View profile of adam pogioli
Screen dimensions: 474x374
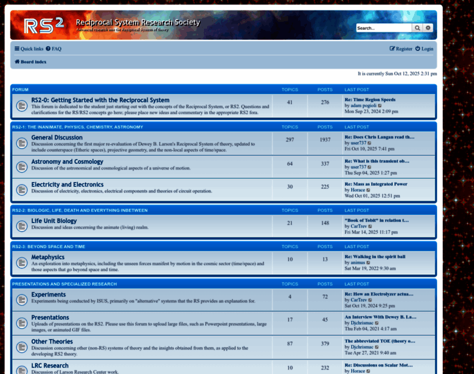click(364, 105)
